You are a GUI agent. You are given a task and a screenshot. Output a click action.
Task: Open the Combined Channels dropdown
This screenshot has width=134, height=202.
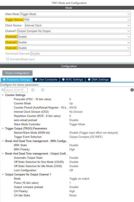click(x=81, y=54)
